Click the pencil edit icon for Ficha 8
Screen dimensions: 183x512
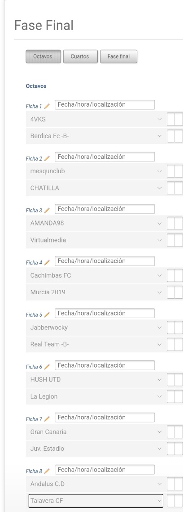click(x=47, y=471)
